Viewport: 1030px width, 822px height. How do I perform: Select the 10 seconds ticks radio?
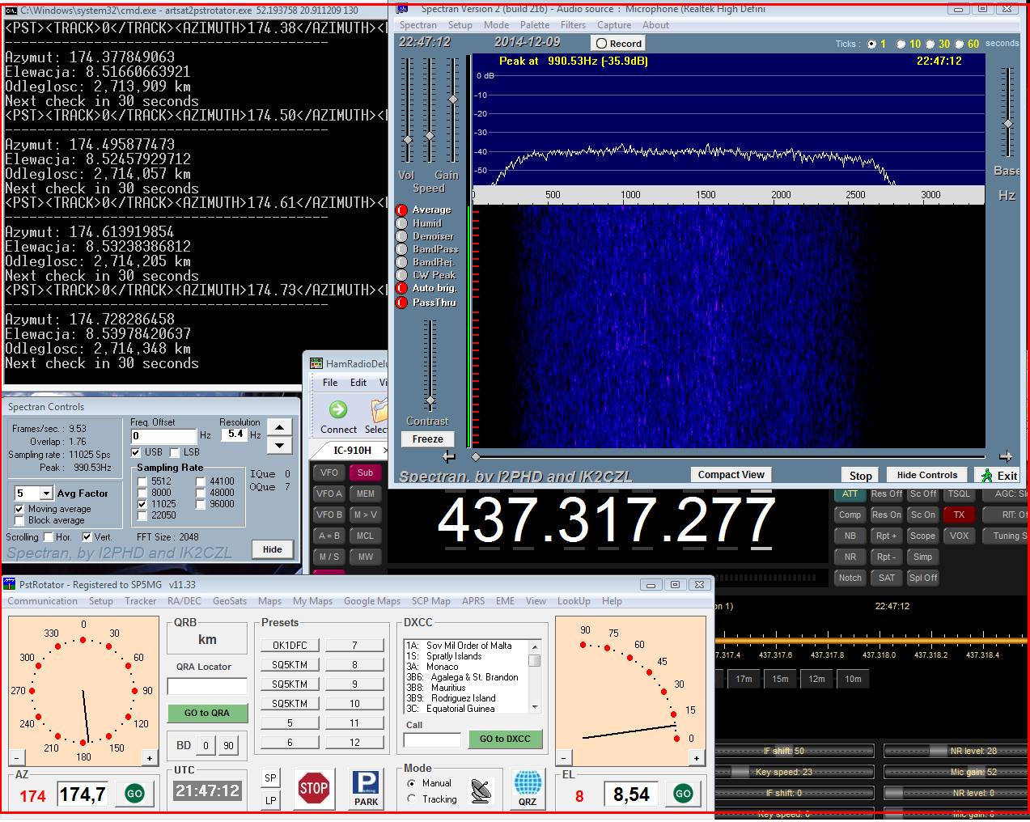click(x=901, y=44)
